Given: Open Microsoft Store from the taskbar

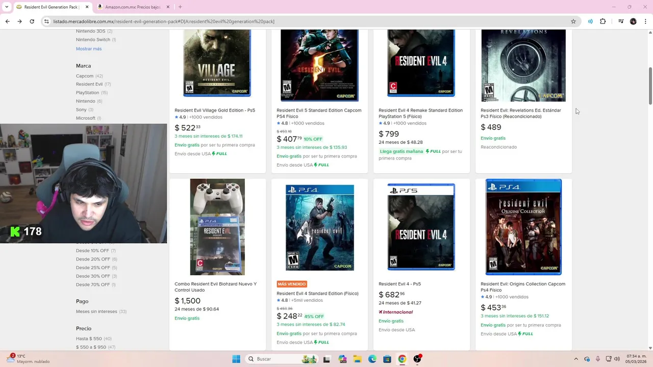Looking at the screenshot, I should (x=387, y=359).
